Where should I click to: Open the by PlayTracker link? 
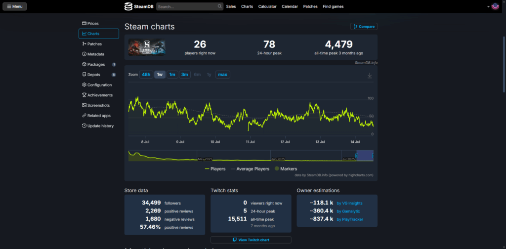[x=350, y=219]
